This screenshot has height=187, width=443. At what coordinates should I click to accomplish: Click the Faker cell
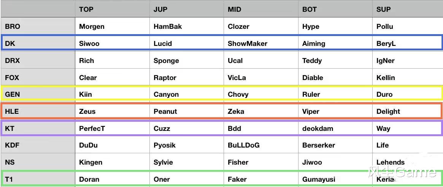(261, 179)
